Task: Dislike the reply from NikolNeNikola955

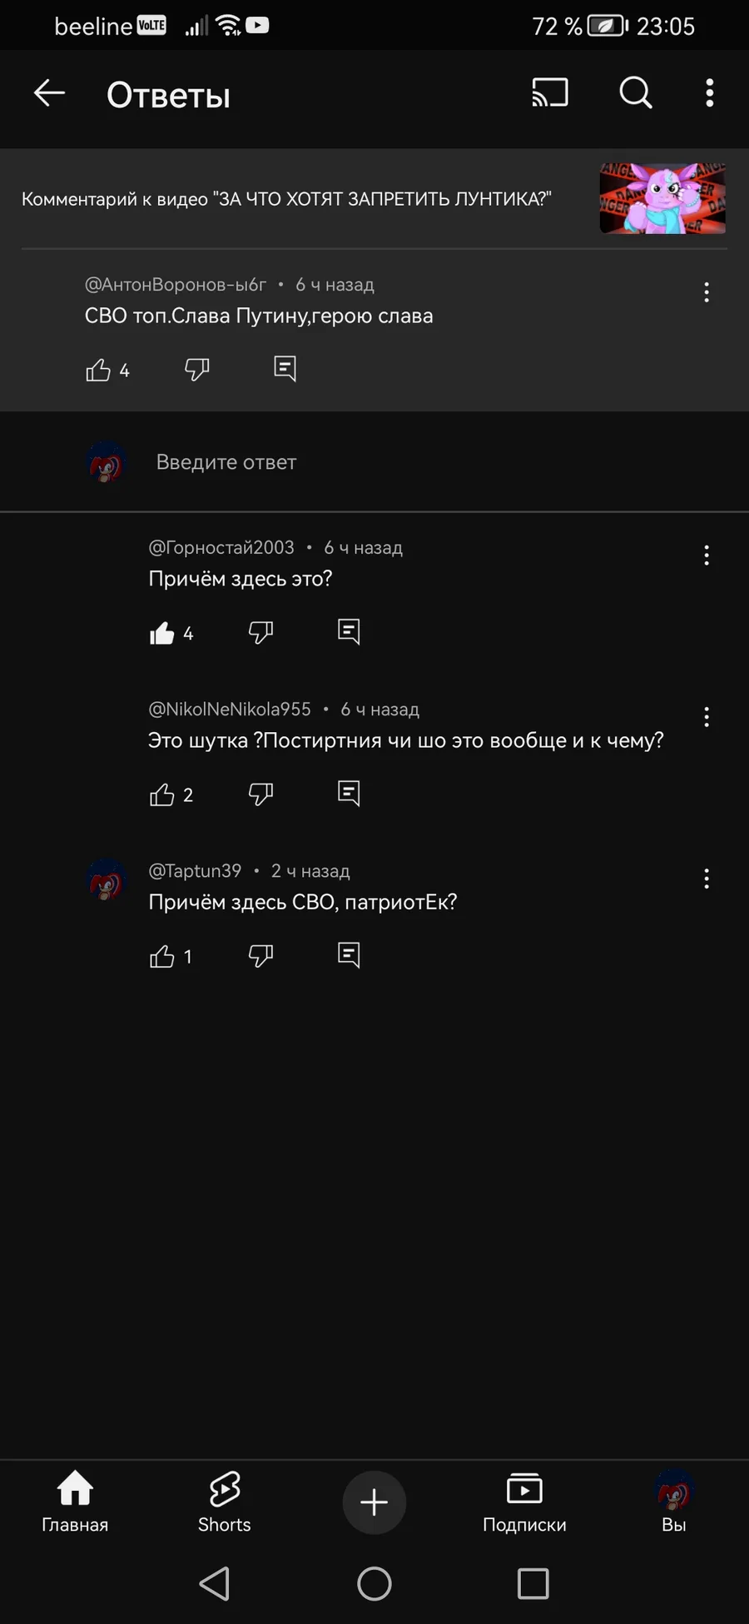Action: pyautogui.click(x=260, y=795)
